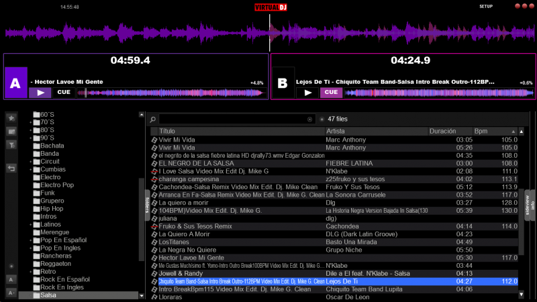Toggle the vertical folders panel tab
537x302 pixels.
point(147,201)
